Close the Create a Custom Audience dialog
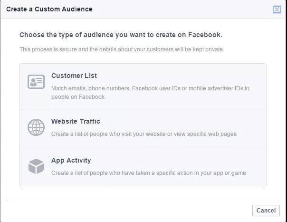Screen dimensions: 287x222 coord(277,10)
